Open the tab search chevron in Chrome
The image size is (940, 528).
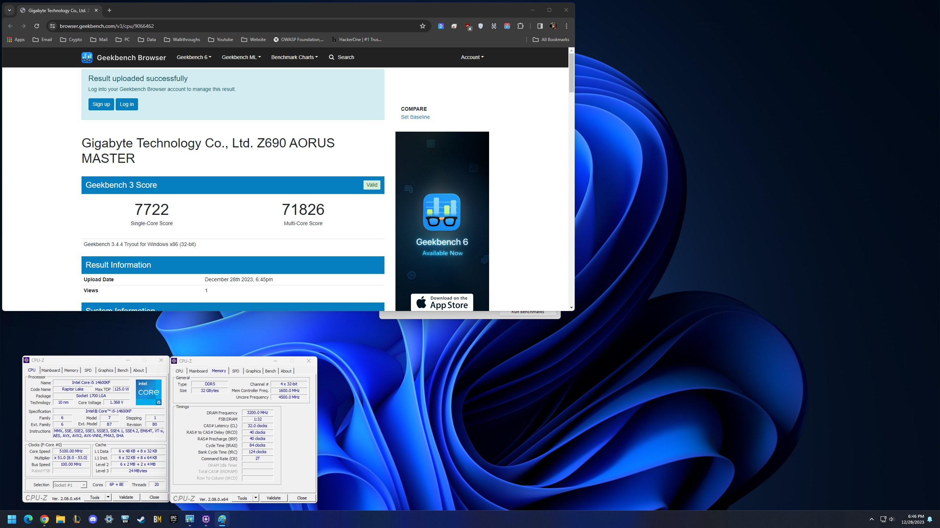pyautogui.click(x=10, y=10)
